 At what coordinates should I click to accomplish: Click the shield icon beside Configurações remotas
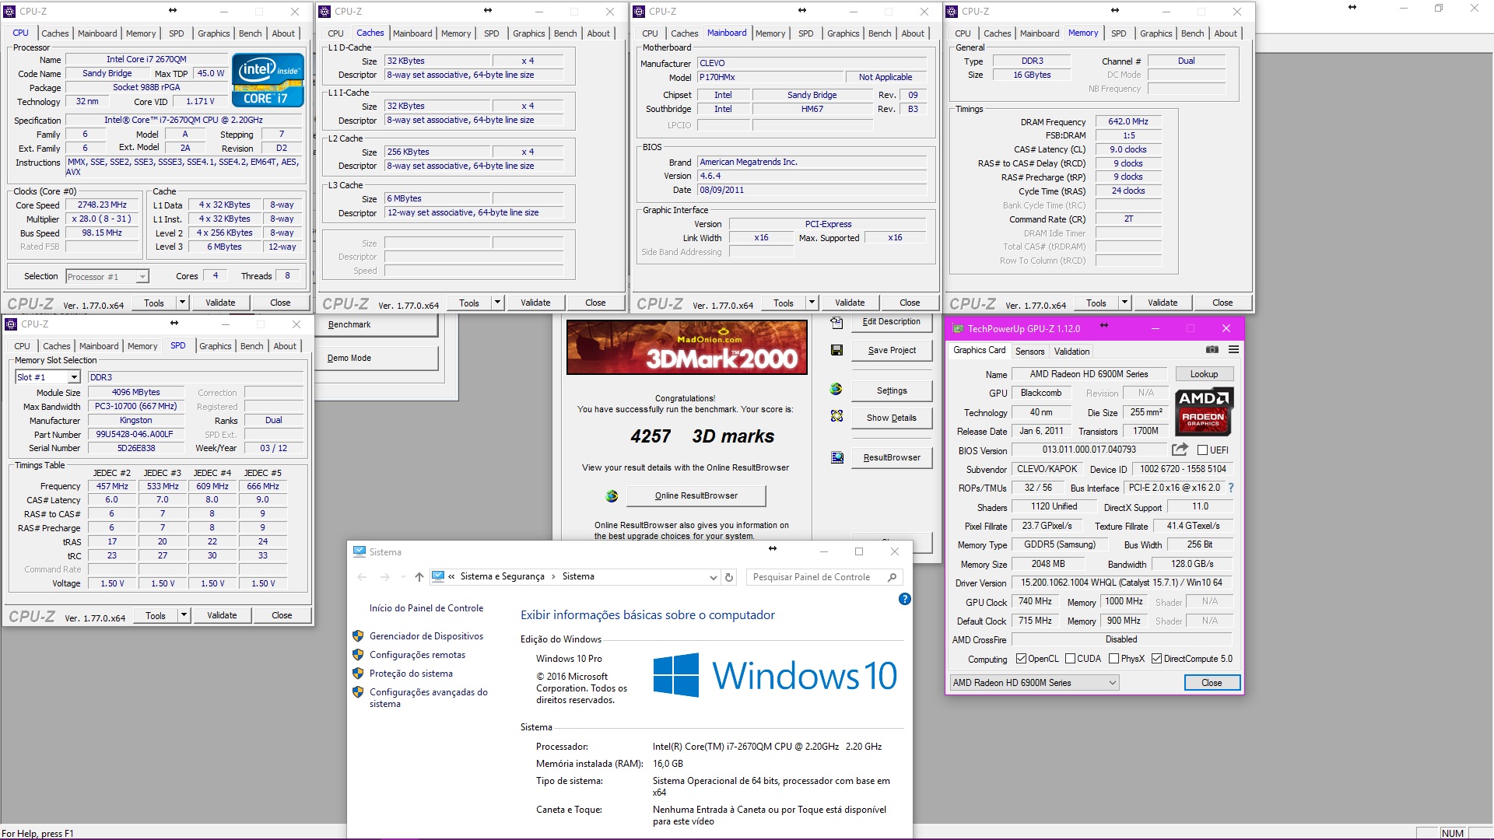[358, 655]
